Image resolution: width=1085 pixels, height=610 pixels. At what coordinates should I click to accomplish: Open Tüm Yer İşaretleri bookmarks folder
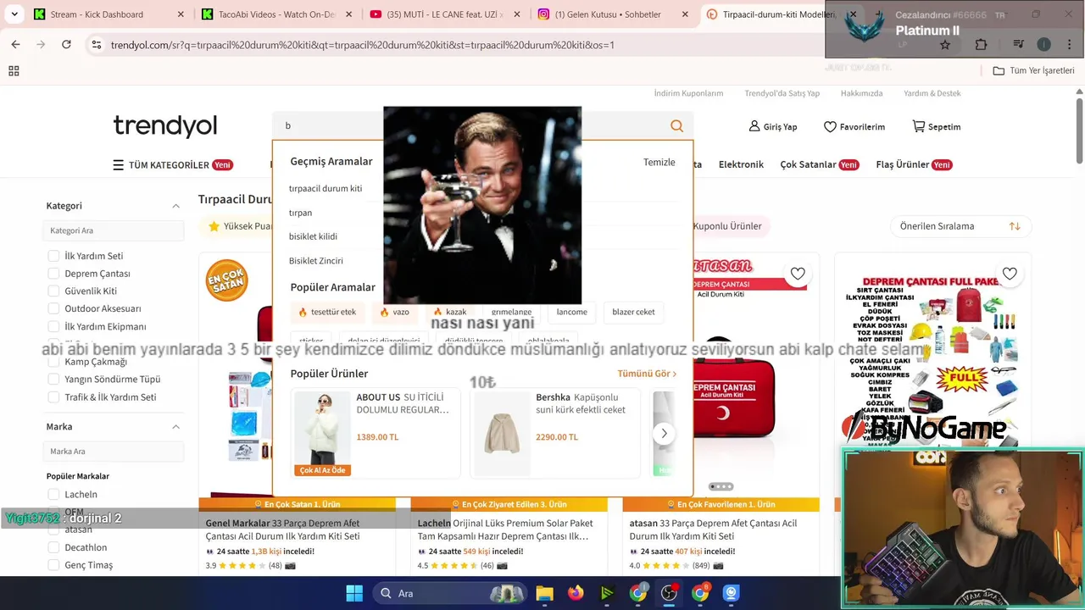point(1033,70)
